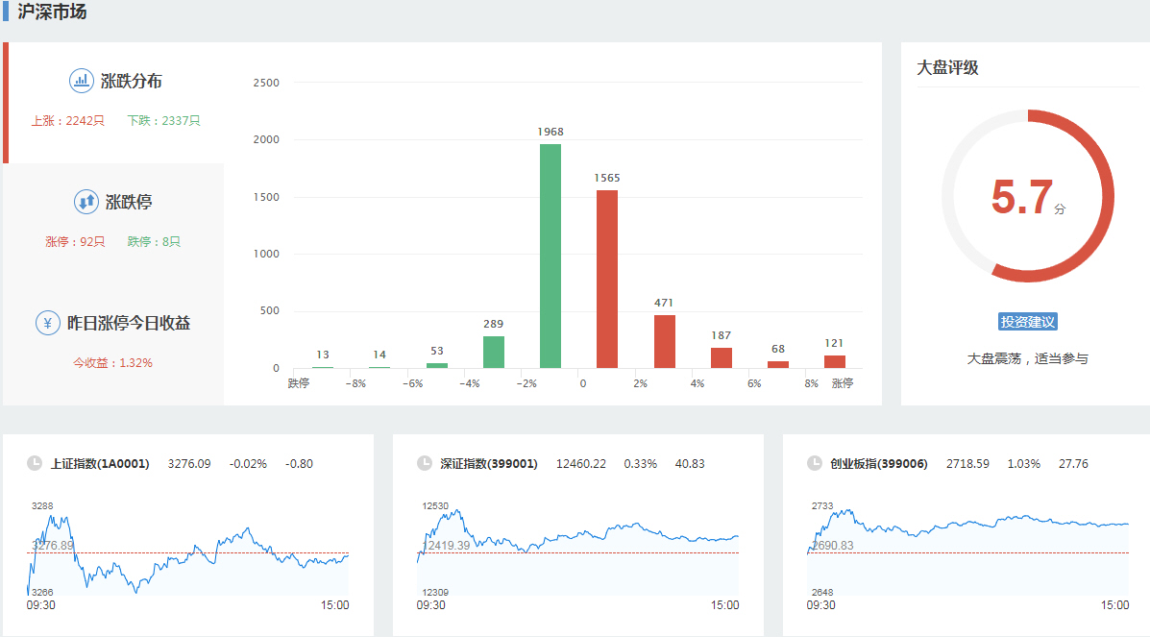Click the yen icon for 昨日涨停今日收益
This screenshot has height=637, width=1150.
coord(48,324)
